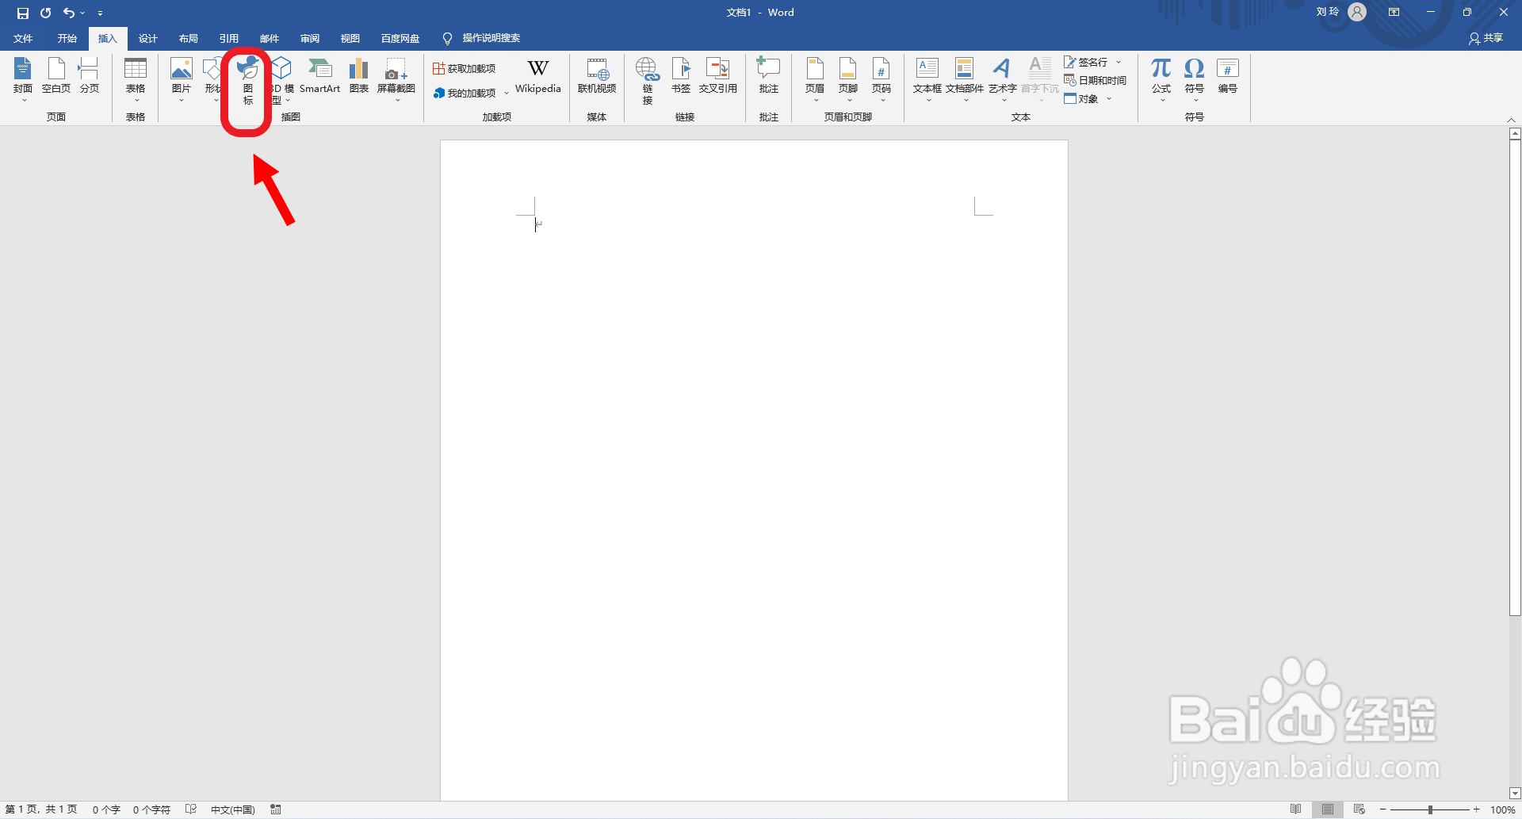Switch to Print Layout view
Image resolution: width=1522 pixels, height=819 pixels.
[x=1328, y=809]
